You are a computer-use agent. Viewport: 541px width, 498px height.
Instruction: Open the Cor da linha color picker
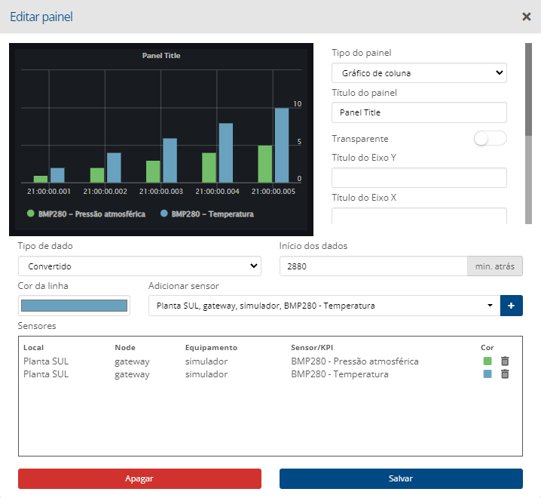click(x=74, y=306)
